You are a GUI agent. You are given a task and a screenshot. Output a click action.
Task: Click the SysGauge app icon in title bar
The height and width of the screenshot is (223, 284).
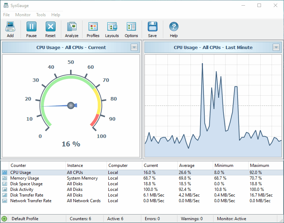click(6, 5)
